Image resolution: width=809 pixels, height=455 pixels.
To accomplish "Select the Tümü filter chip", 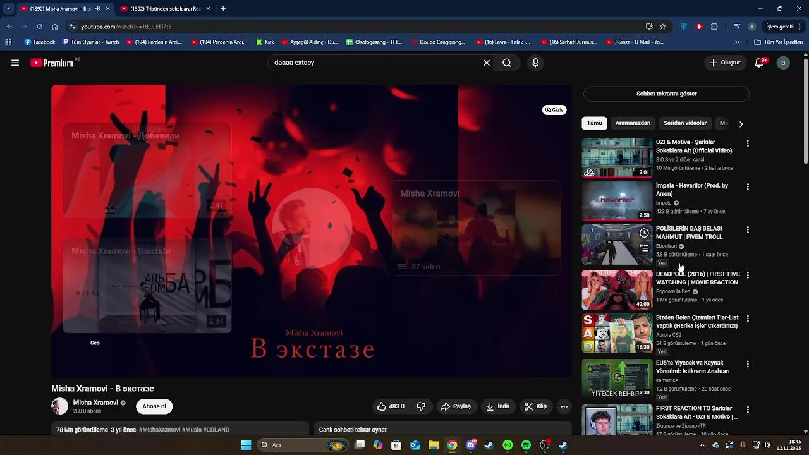I will pyautogui.click(x=595, y=123).
